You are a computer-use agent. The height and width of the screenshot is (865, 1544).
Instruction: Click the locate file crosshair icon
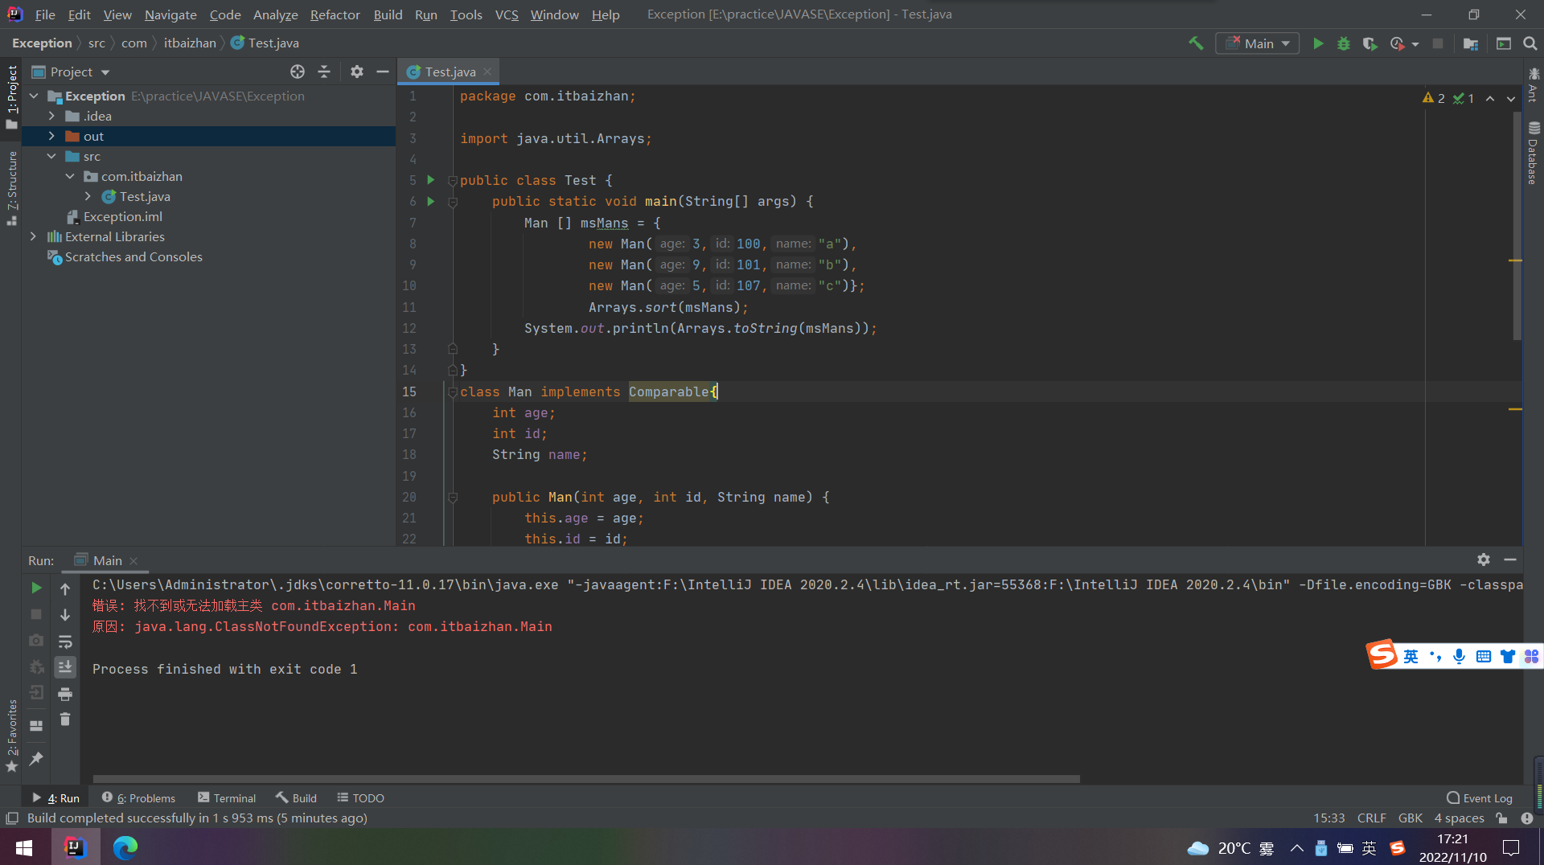click(298, 72)
